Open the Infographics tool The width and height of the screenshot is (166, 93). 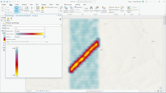click(97, 9)
